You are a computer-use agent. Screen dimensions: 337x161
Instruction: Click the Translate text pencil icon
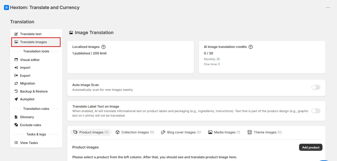click(x=16, y=34)
